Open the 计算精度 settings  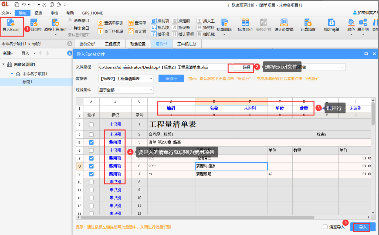point(308,26)
